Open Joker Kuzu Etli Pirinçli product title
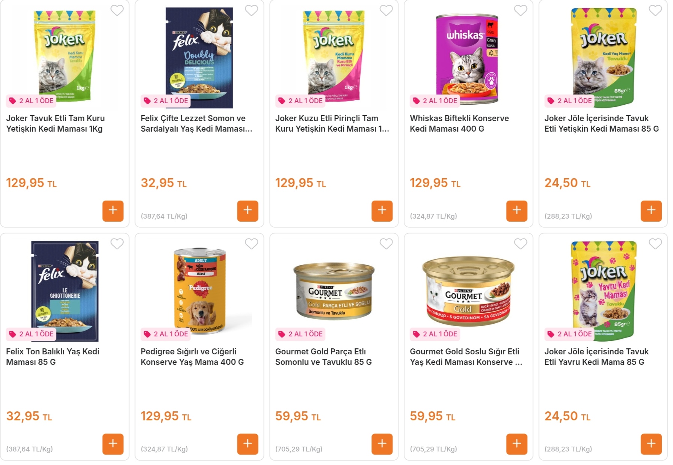This screenshot has height=465, width=673. pos(332,123)
